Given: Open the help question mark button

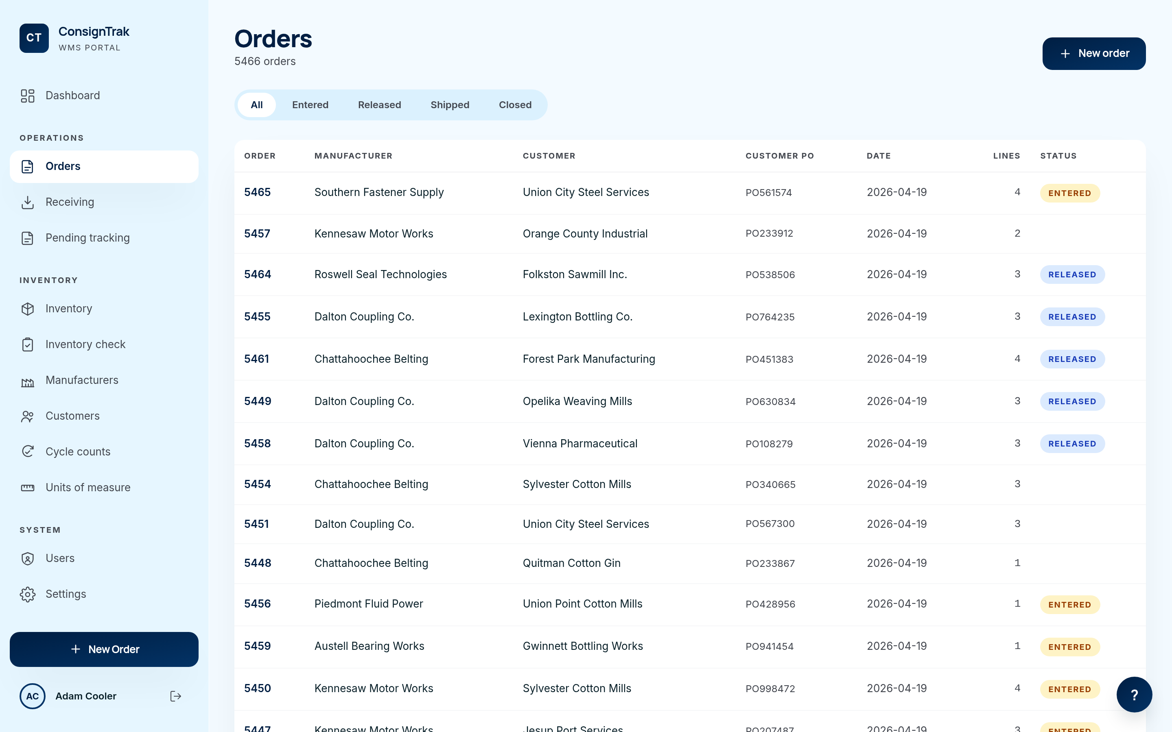Looking at the screenshot, I should 1134,694.
